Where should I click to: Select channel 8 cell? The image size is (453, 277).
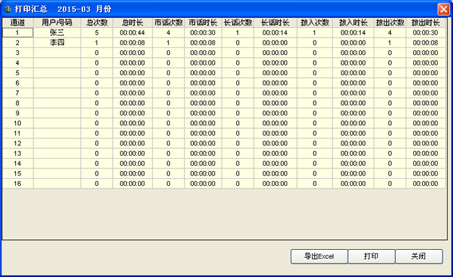click(x=17, y=103)
